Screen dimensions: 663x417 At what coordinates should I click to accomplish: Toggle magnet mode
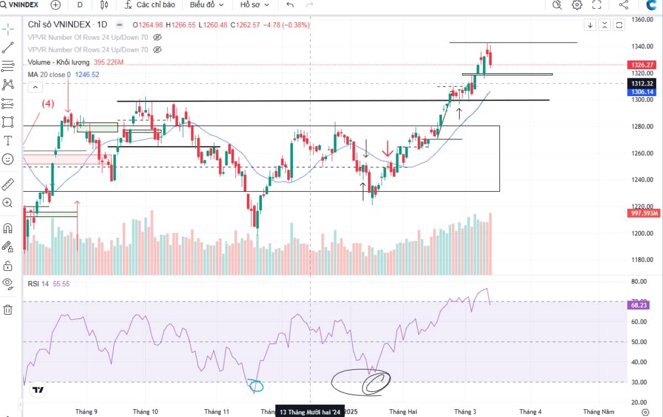point(8,228)
